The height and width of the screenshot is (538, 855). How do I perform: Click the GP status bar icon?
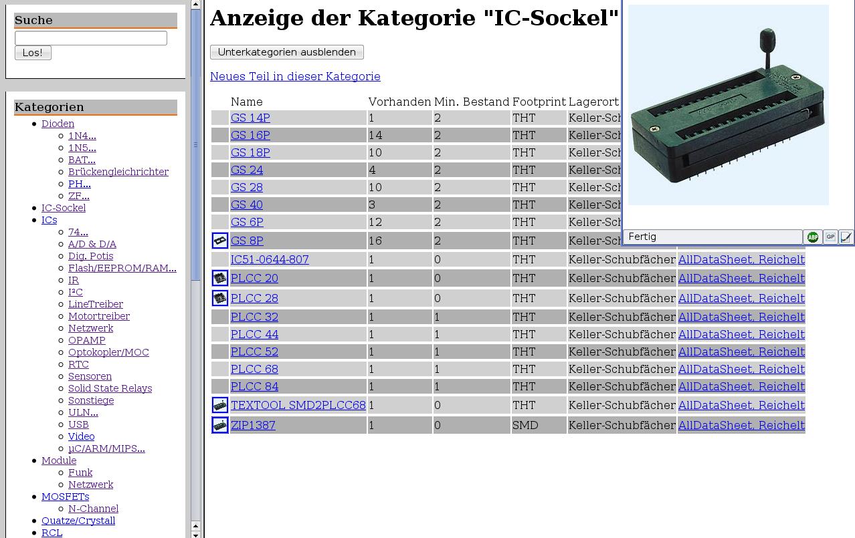(830, 237)
